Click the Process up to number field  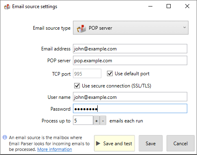point(83,120)
